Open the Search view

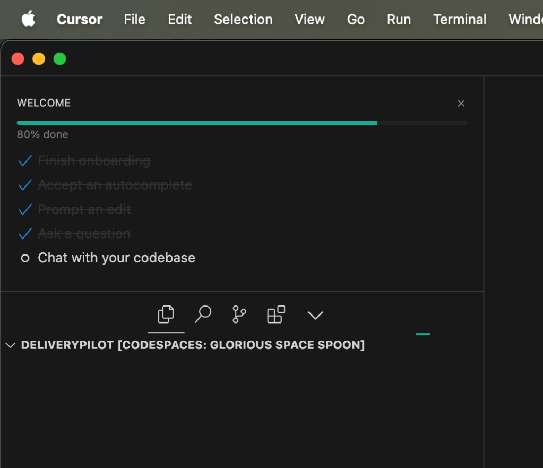[x=203, y=315]
